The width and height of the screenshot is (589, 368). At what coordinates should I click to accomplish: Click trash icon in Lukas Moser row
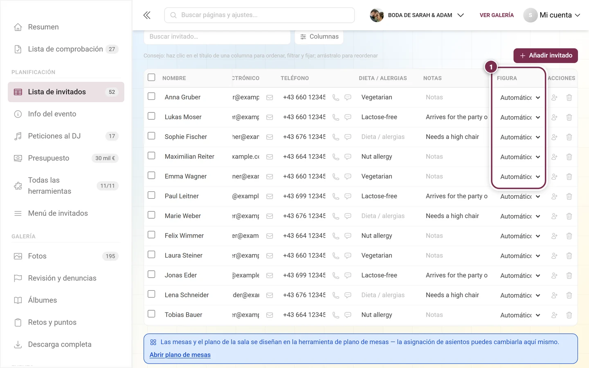pos(569,117)
